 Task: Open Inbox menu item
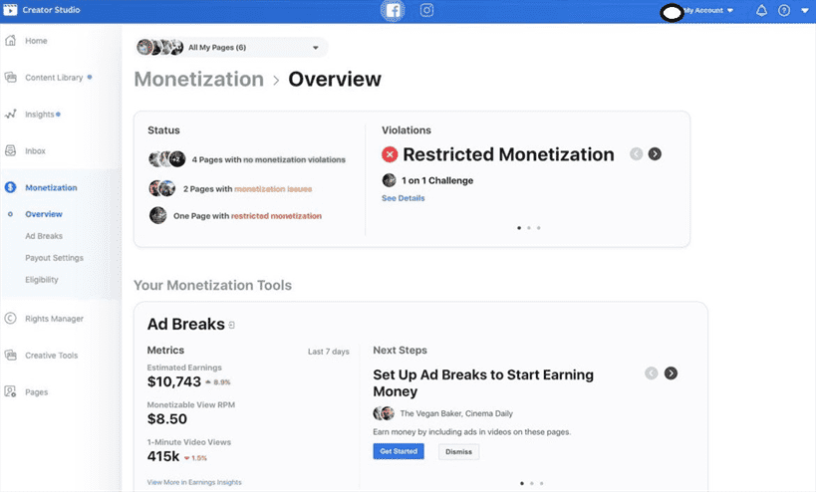coord(36,151)
